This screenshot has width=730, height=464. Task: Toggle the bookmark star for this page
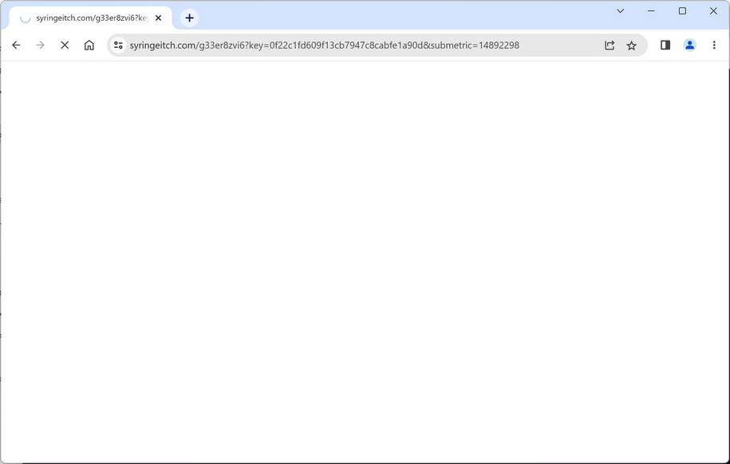pyautogui.click(x=630, y=45)
